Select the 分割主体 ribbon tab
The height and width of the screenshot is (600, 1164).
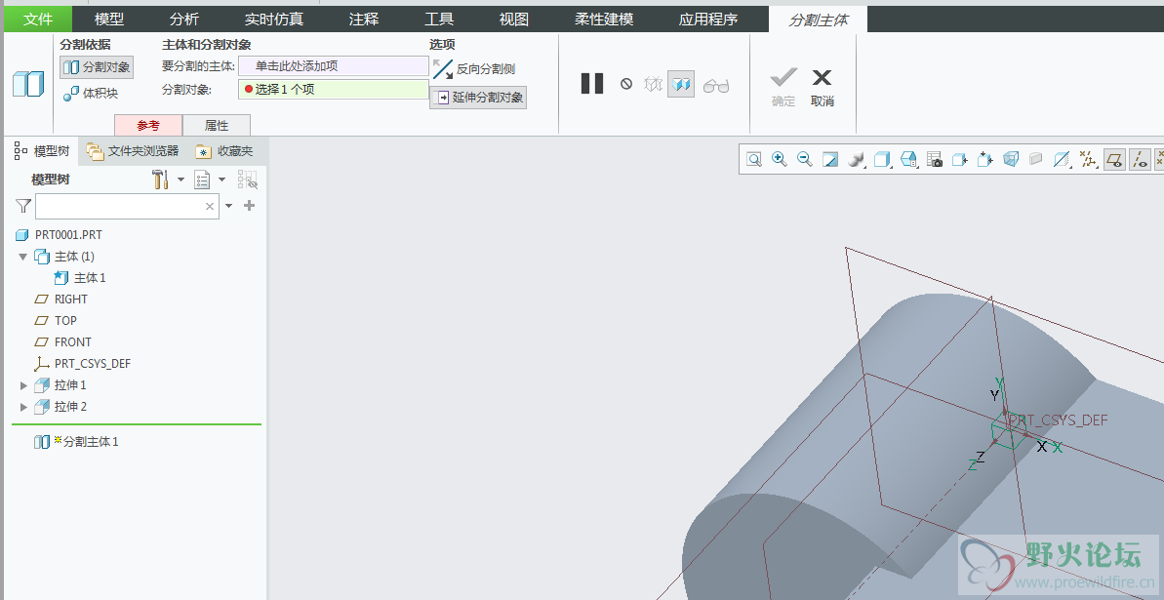pyautogui.click(x=818, y=20)
